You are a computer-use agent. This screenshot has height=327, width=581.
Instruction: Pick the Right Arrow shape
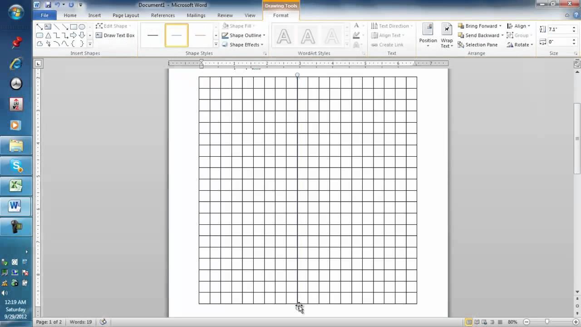click(74, 35)
